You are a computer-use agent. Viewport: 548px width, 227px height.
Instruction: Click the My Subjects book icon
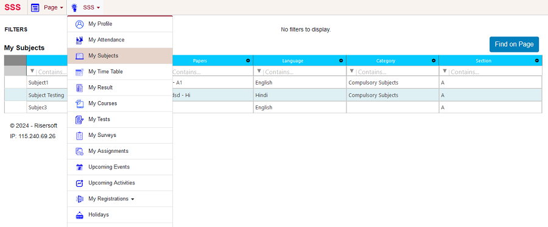tap(80, 56)
